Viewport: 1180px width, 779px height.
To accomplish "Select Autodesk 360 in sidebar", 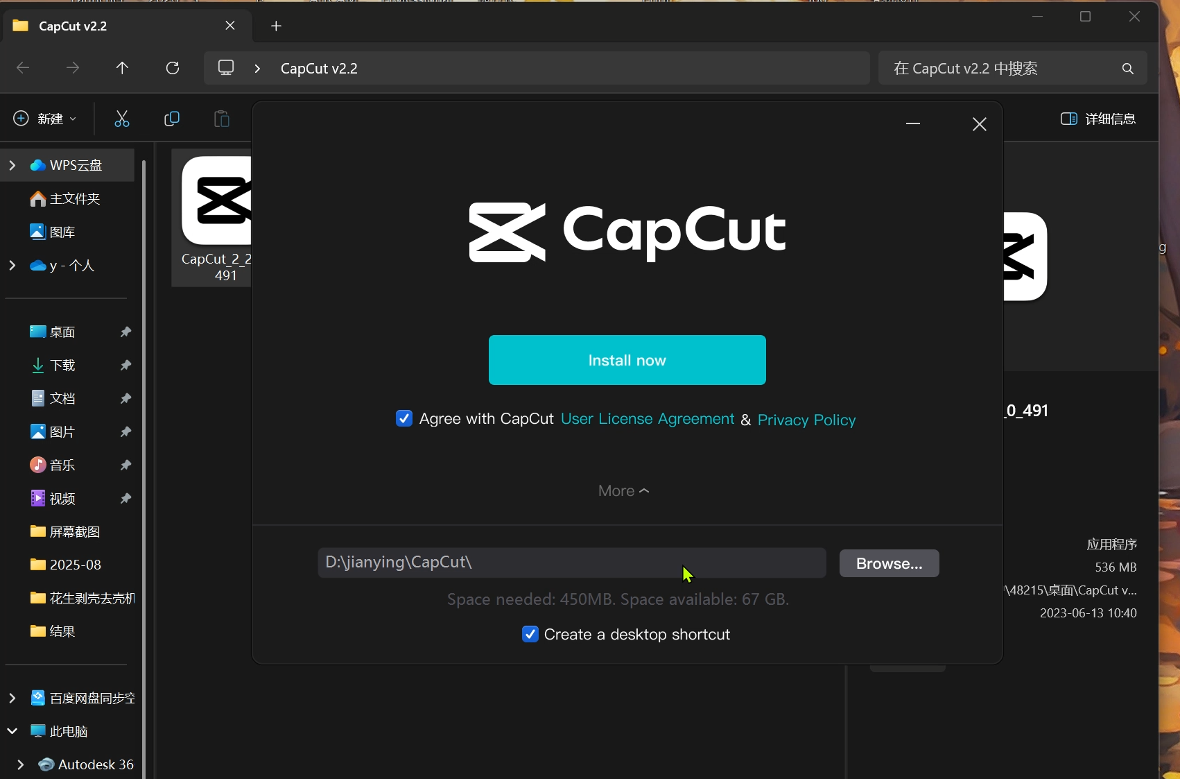I will pyautogui.click(x=86, y=764).
